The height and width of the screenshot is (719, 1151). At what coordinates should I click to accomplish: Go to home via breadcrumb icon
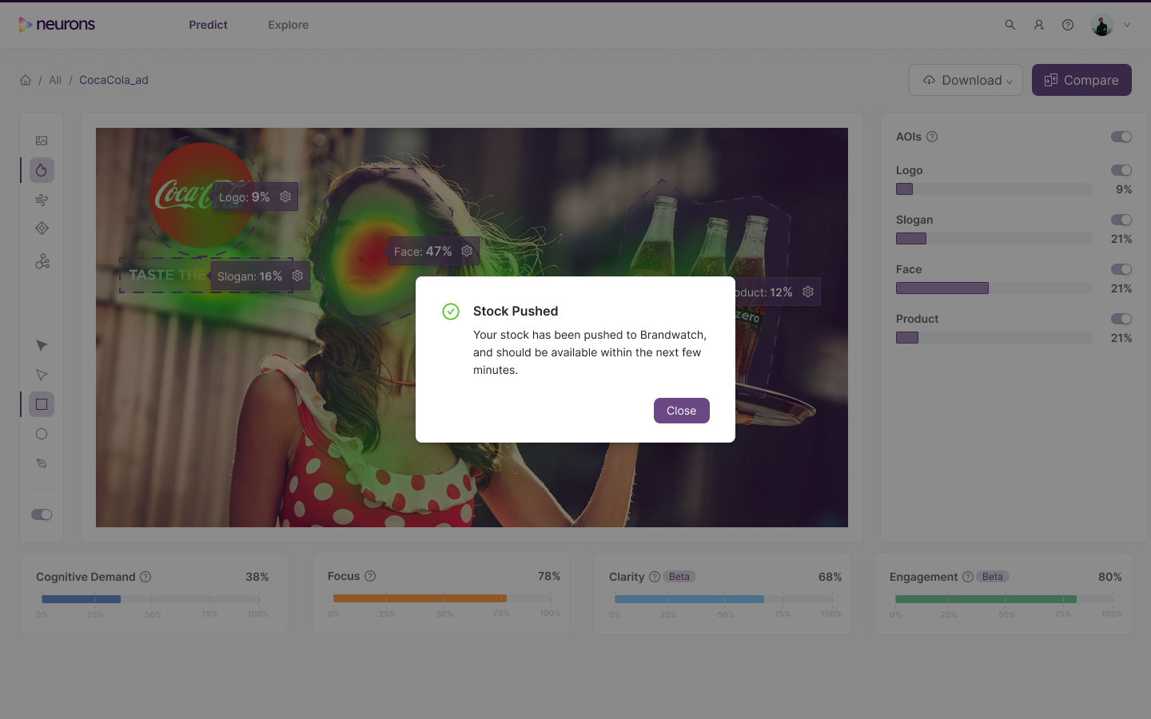click(x=26, y=80)
